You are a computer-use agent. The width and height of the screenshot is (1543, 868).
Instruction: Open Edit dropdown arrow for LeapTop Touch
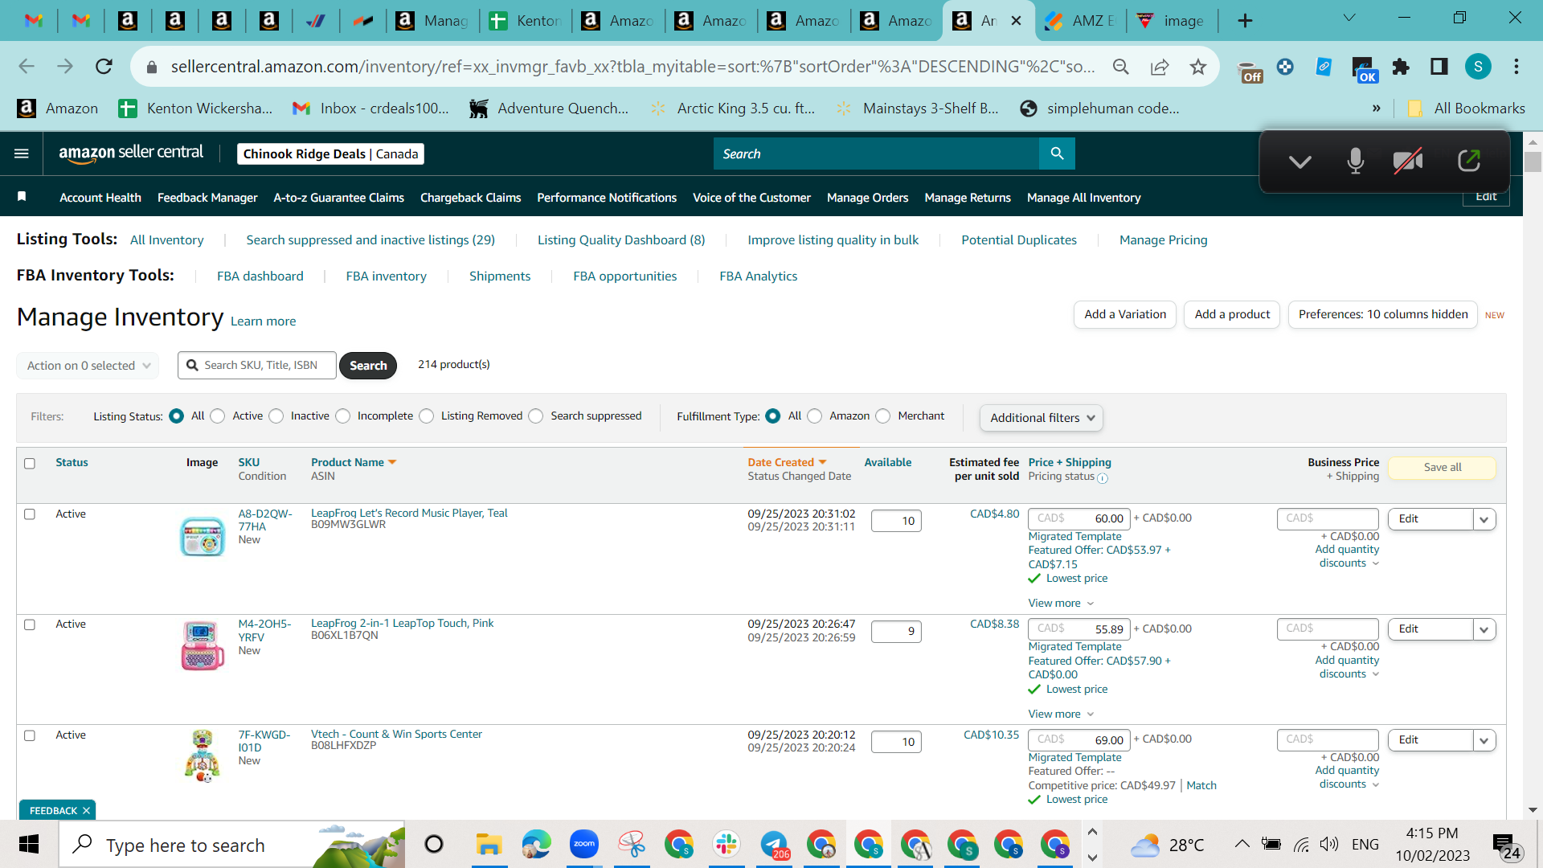point(1484,629)
